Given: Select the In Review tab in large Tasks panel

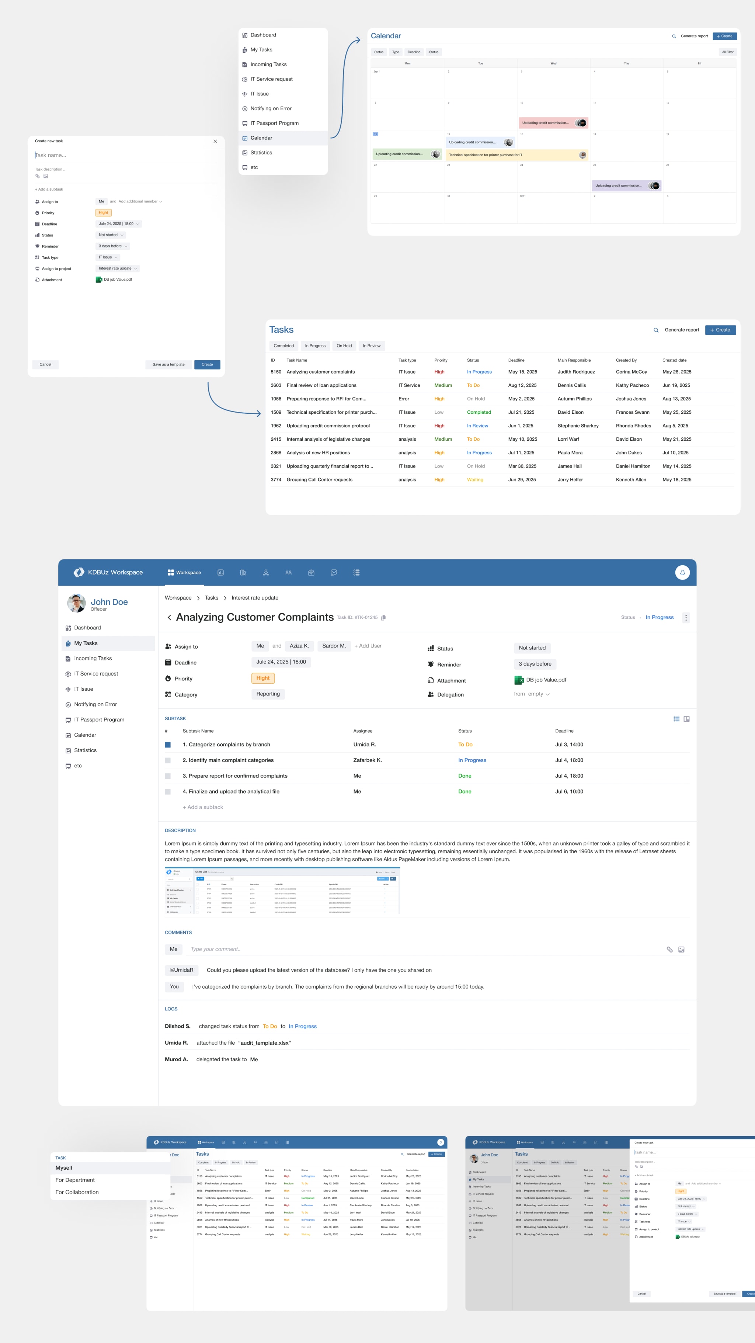Looking at the screenshot, I should pyautogui.click(x=372, y=346).
